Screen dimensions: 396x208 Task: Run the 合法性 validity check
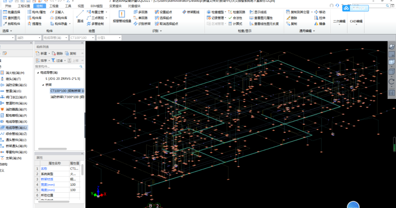235,18
